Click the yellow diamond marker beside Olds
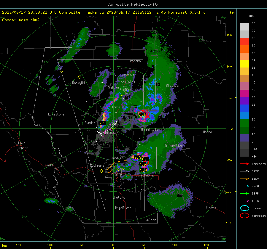 point(113,129)
